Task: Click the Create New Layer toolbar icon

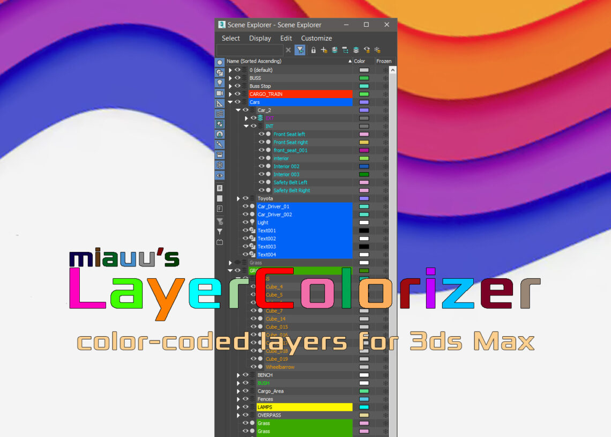Action: click(324, 50)
